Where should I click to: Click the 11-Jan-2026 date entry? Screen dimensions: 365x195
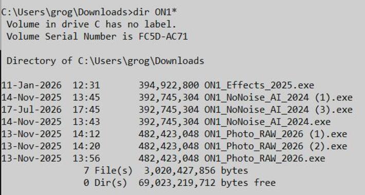(31, 85)
